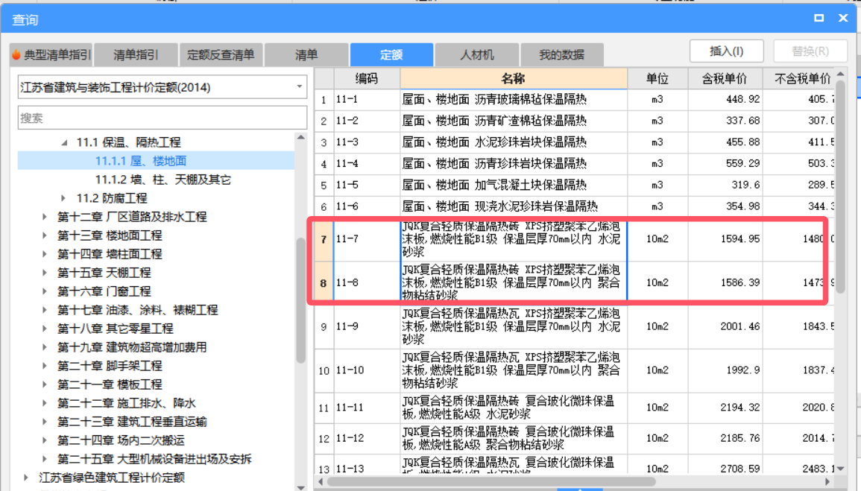
Task: Expand 江苏省绿色建筑工程计价定额 node
Action: [x=26, y=478]
